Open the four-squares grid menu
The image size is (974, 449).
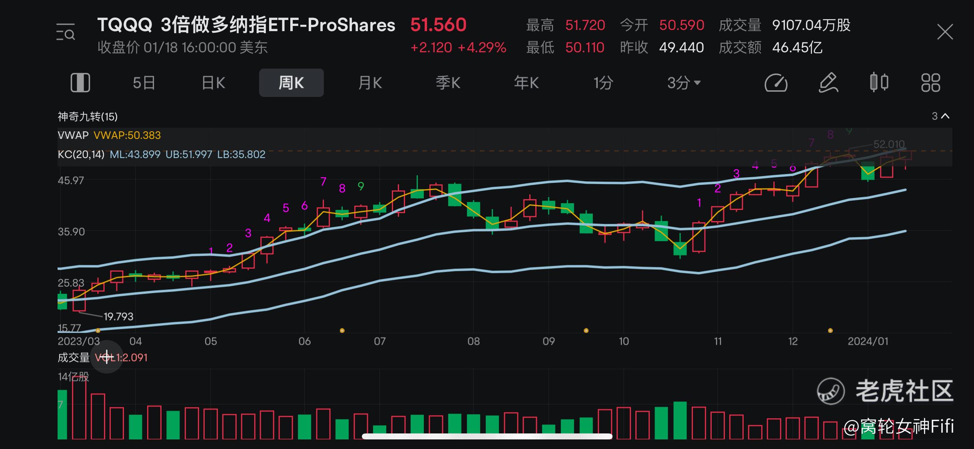930,83
